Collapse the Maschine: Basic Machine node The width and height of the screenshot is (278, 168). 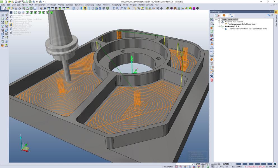click(x=219, y=22)
